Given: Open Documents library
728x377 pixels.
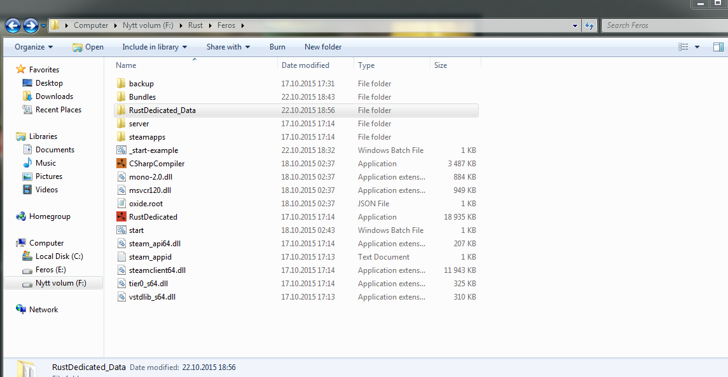Looking at the screenshot, I should coord(54,150).
